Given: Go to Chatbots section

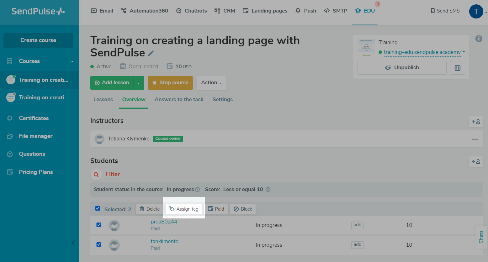Looking at the screenshot, I should (191, 11).
